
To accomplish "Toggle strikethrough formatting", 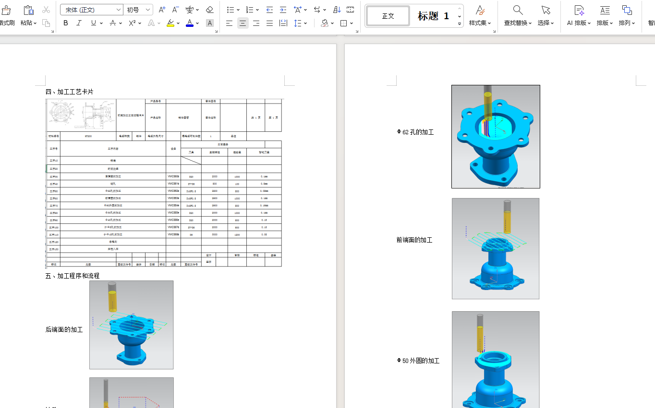I will [x=112, y=23].
